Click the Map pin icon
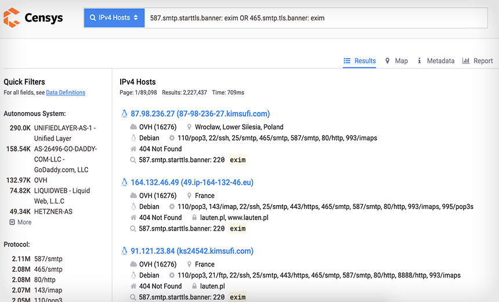Image resolution: width=499 pixels, height=302 pixels. click(x=387, y=61)
